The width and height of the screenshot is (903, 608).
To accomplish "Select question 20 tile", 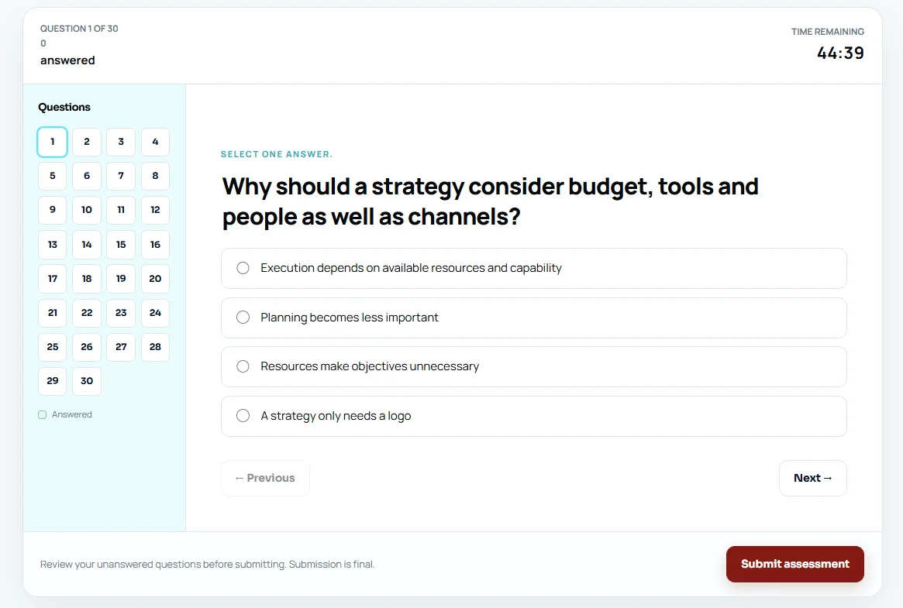I will (155, 278).
